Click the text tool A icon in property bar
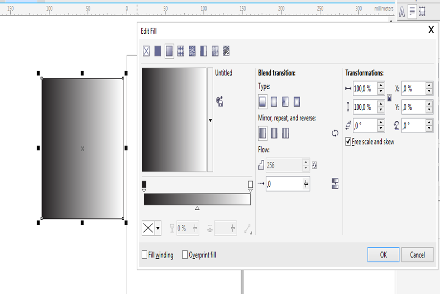The image size is (440, 294). [402, 12]
